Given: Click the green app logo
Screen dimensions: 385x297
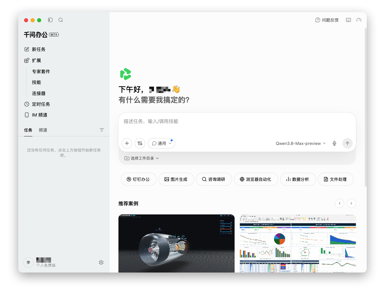Looking at the screenshot, I should point(126,74).
